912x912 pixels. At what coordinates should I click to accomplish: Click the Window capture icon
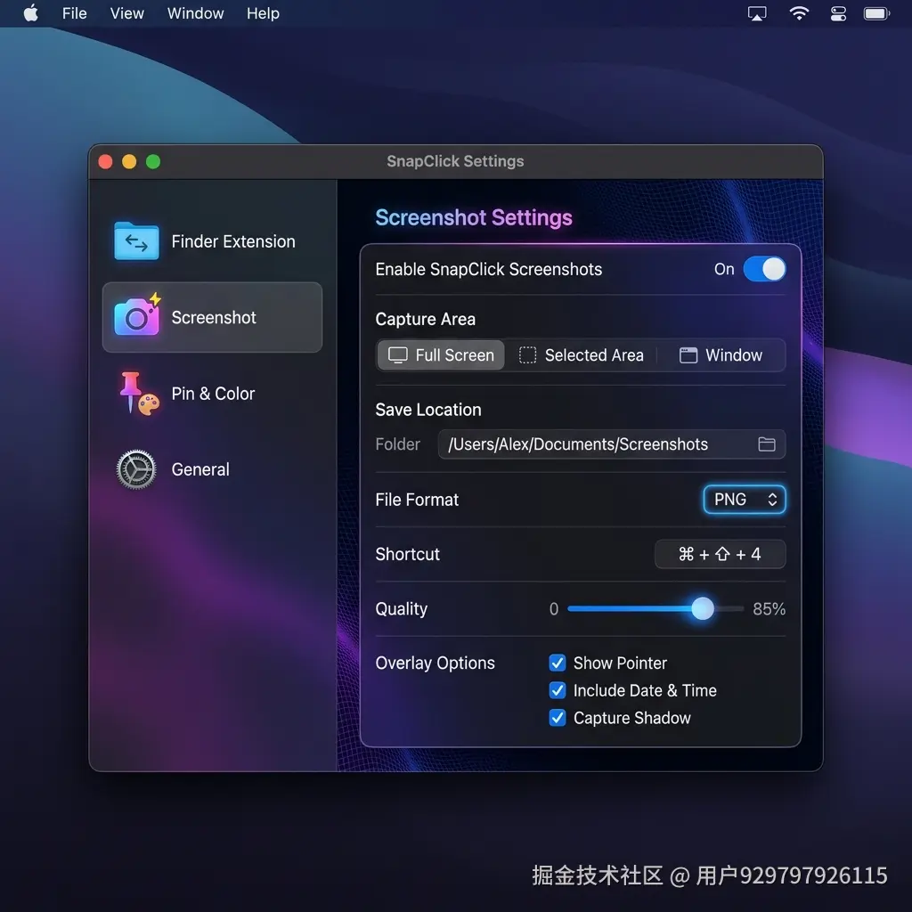(x=688, y=355)
